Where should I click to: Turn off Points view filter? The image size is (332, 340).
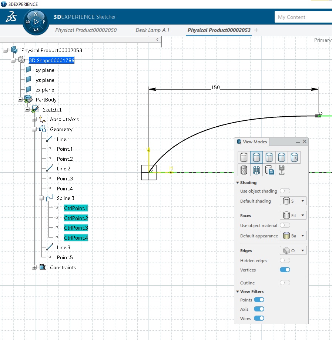point(259,300)
